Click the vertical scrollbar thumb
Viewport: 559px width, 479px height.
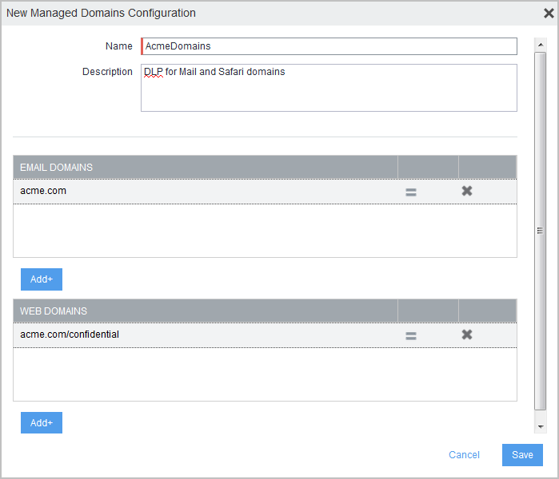[541, 232]
